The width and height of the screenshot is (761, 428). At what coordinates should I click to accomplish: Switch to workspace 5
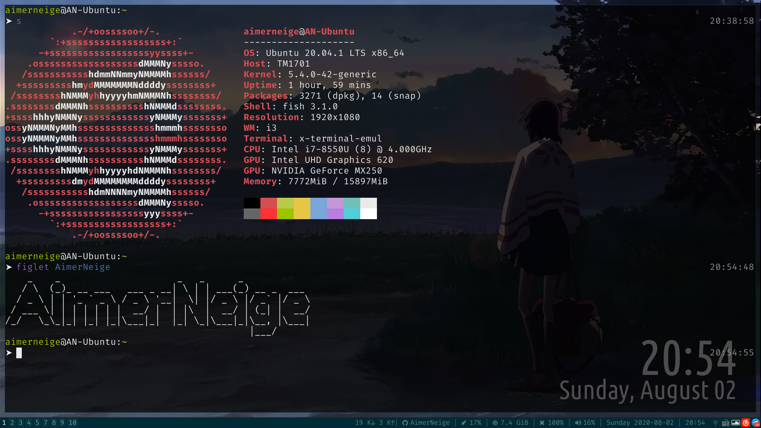point(37,423)
